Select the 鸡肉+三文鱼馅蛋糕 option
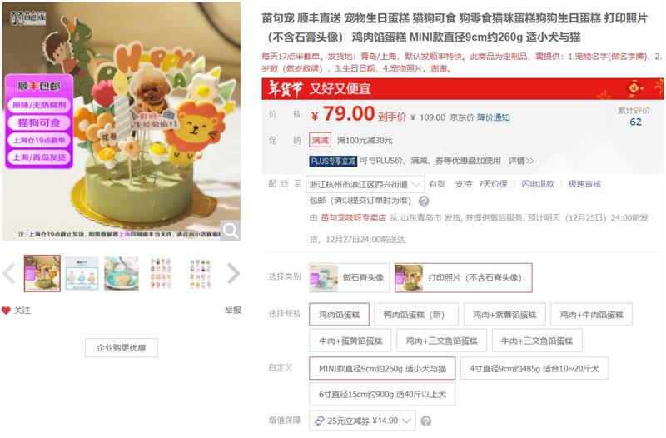 coord(442,341)
